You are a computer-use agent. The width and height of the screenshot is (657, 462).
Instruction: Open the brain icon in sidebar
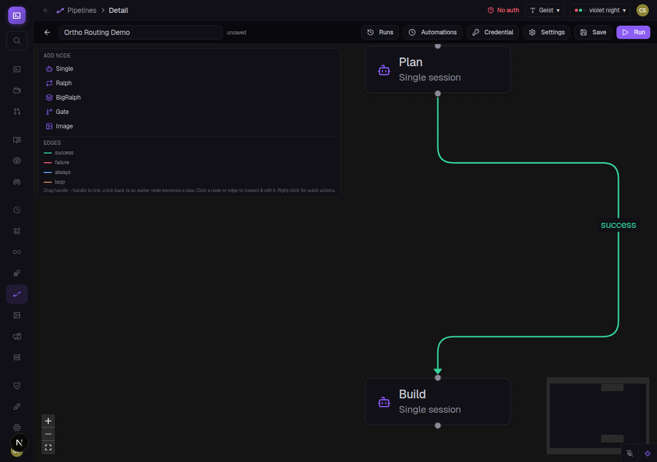pyautogui.click(x=17, y=161)
